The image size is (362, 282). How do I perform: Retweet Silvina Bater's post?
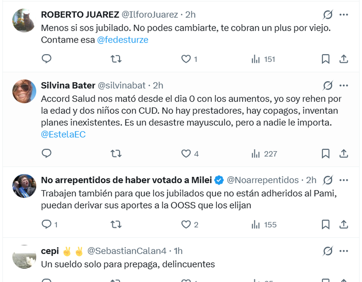point(116,154)
